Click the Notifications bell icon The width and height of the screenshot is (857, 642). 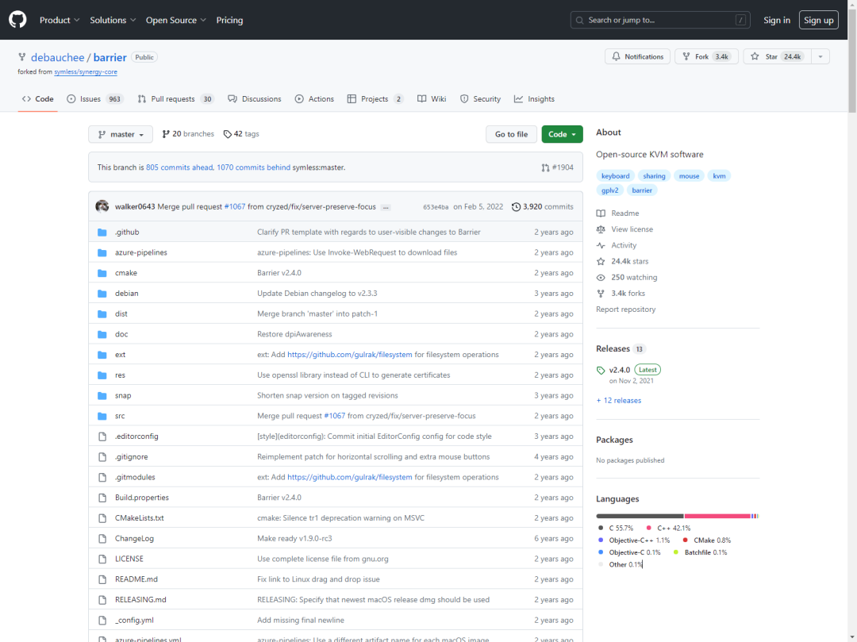(616, 57)
